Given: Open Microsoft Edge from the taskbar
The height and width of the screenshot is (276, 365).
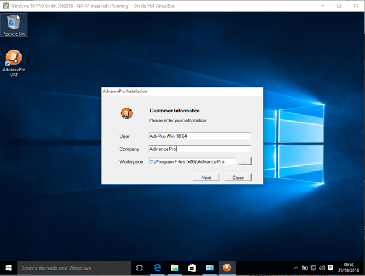Looking at the screenshot, I should point(157,268).
